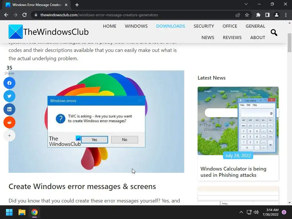This screenshot has width=292, height=219.
Task: Go back to the previous page
Action: [6, 15]
